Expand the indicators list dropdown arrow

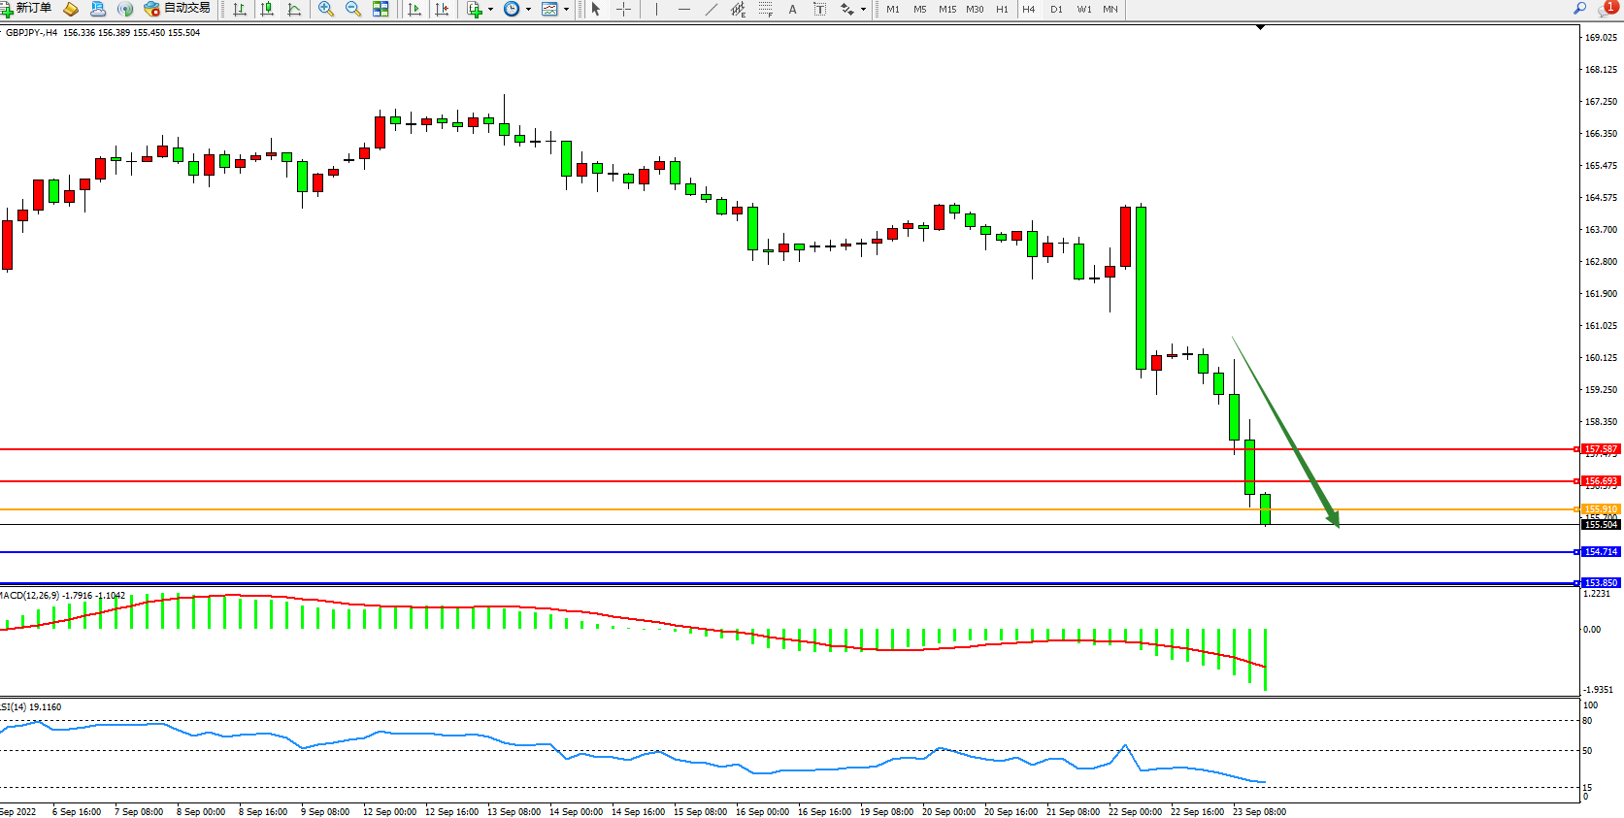click(490, 10)
